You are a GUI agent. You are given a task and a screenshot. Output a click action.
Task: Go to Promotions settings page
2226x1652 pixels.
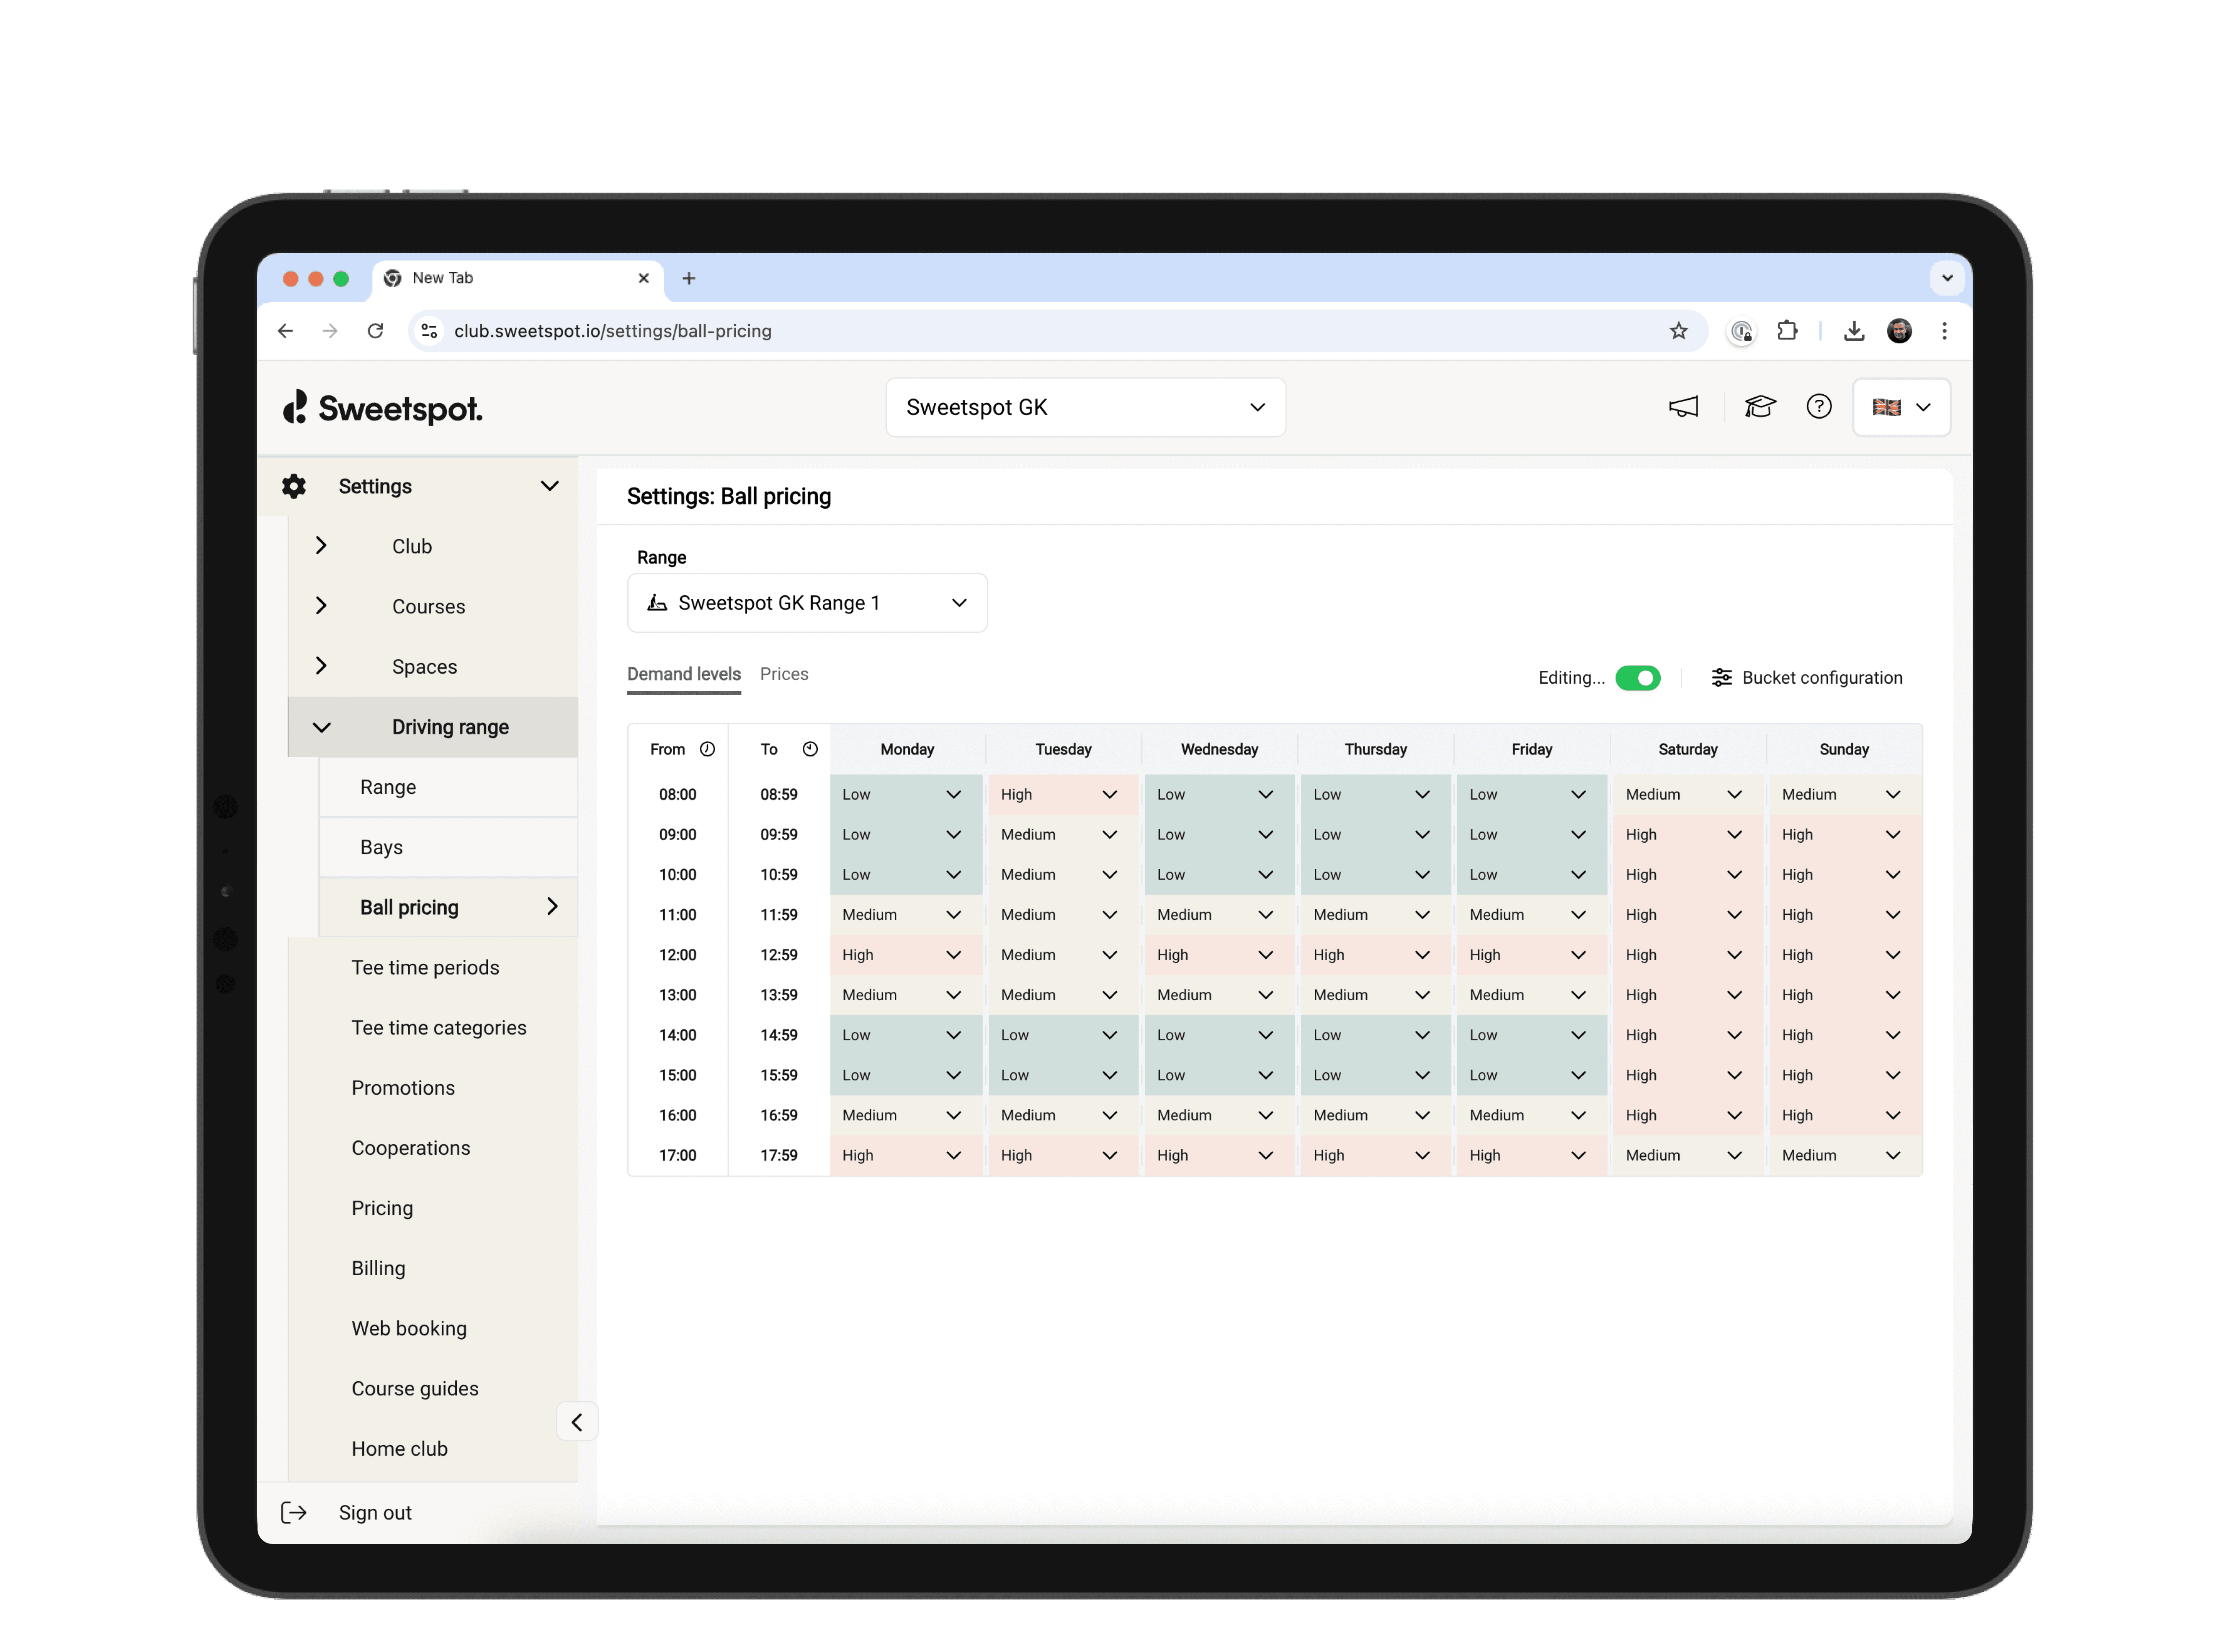coord(403,1088)
